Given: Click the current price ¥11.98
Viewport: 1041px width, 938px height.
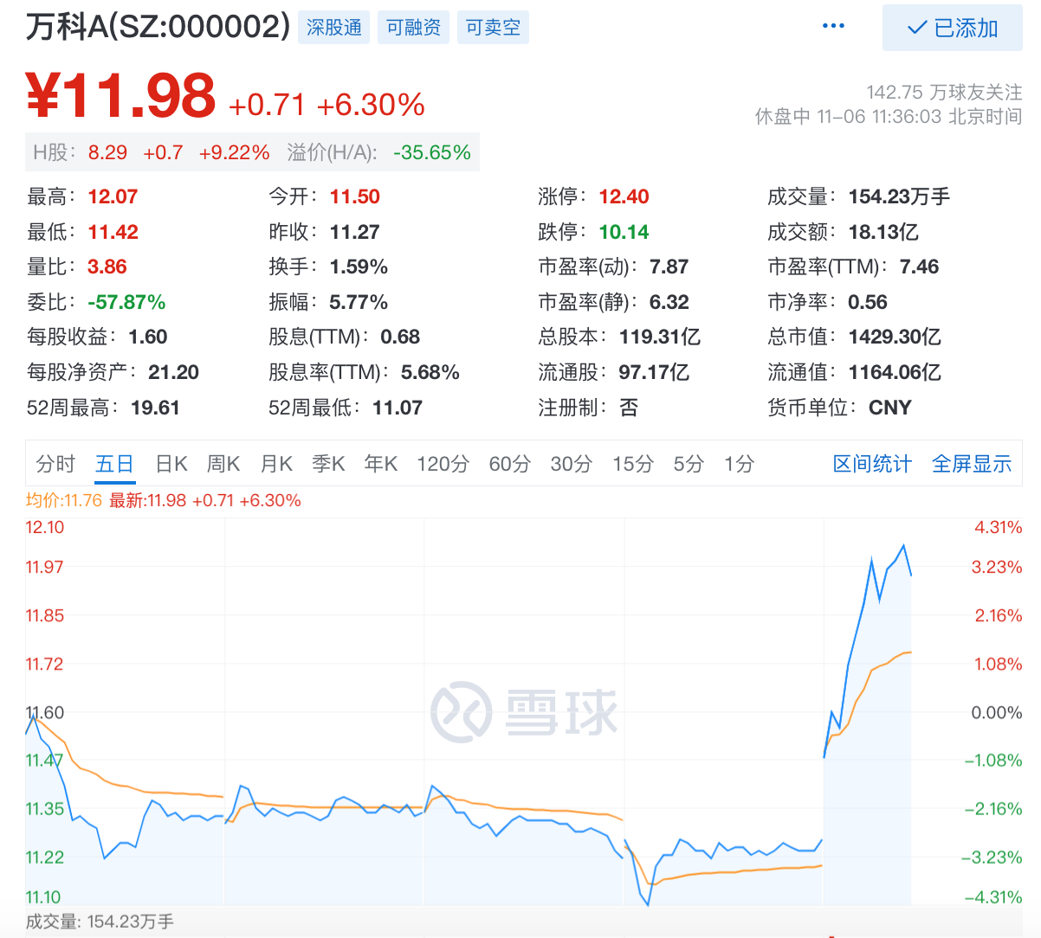Looking at the screenshot, I should 120,95.
